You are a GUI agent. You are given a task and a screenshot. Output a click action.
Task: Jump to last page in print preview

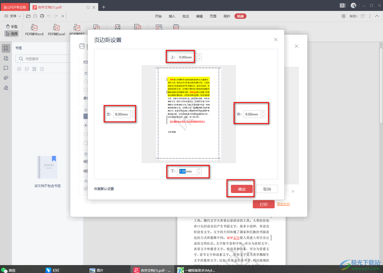pos(293,191)
